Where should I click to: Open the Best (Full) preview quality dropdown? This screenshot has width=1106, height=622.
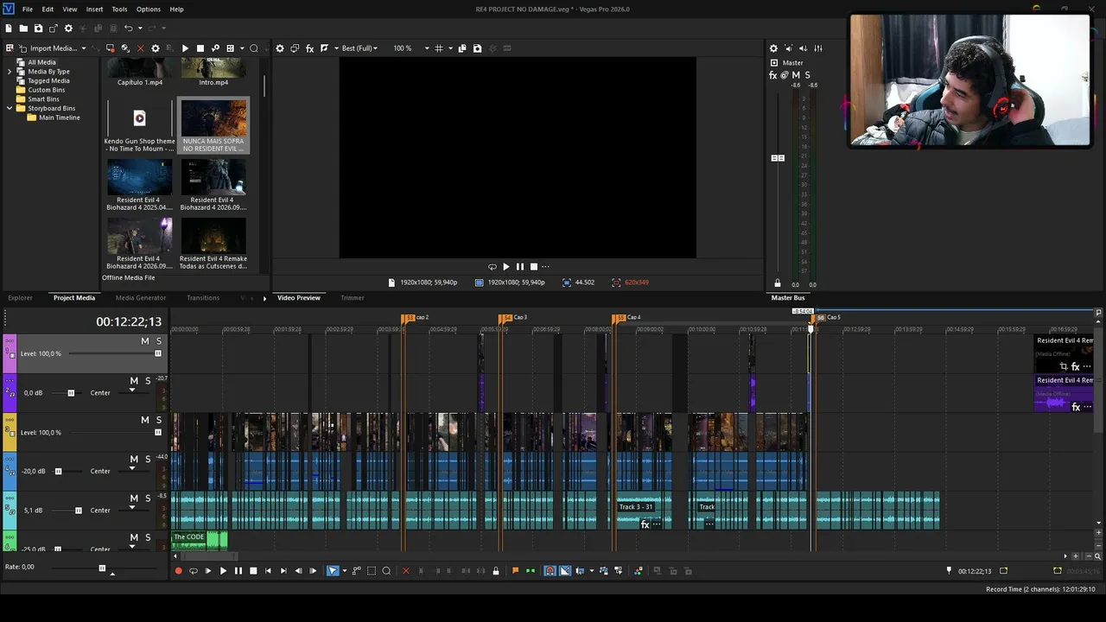click(x=359, y=48)
